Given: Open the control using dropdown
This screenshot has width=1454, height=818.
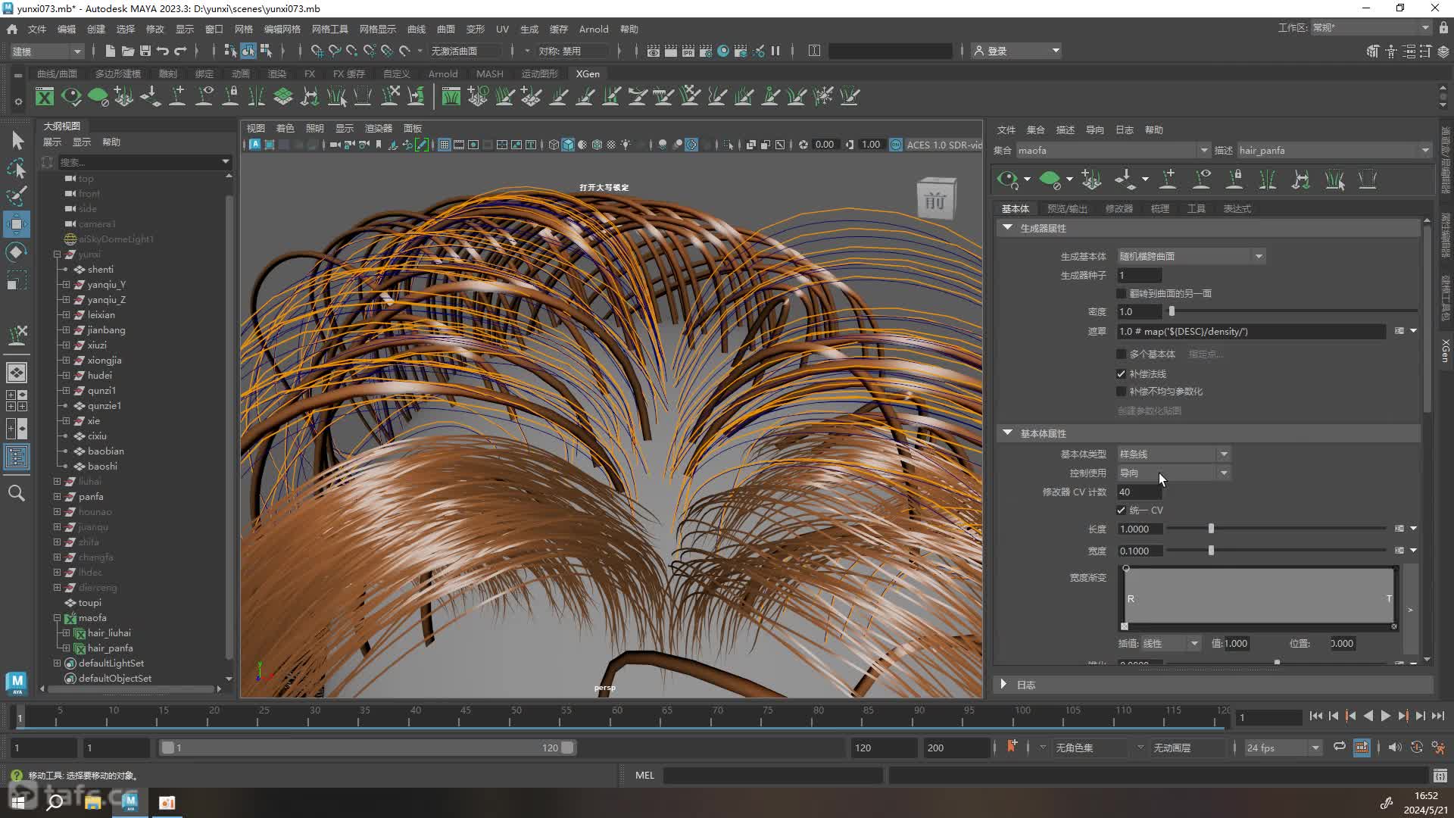Looking at the screenshot, I should click(x=1174, y=473).
